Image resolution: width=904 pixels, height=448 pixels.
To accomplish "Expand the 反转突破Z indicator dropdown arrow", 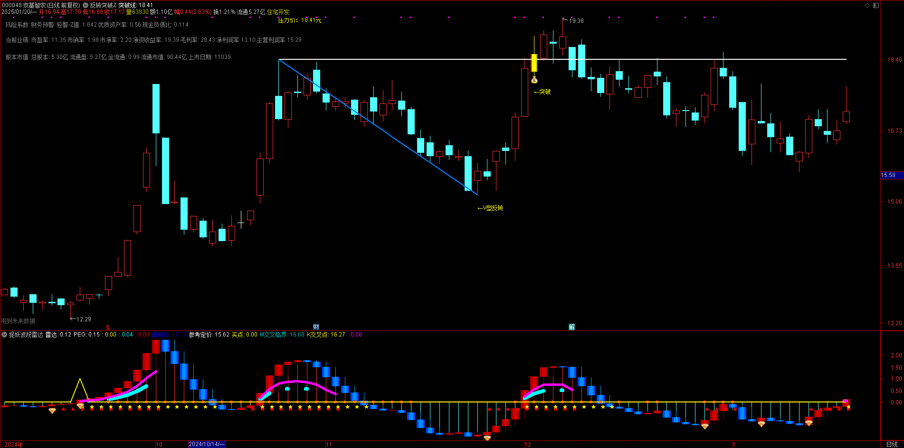I will (x=86, y=5).
